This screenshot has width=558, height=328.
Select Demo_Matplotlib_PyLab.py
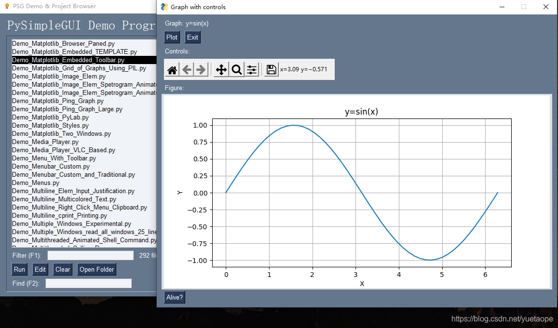pyautogui.click(x=84, y=117)
